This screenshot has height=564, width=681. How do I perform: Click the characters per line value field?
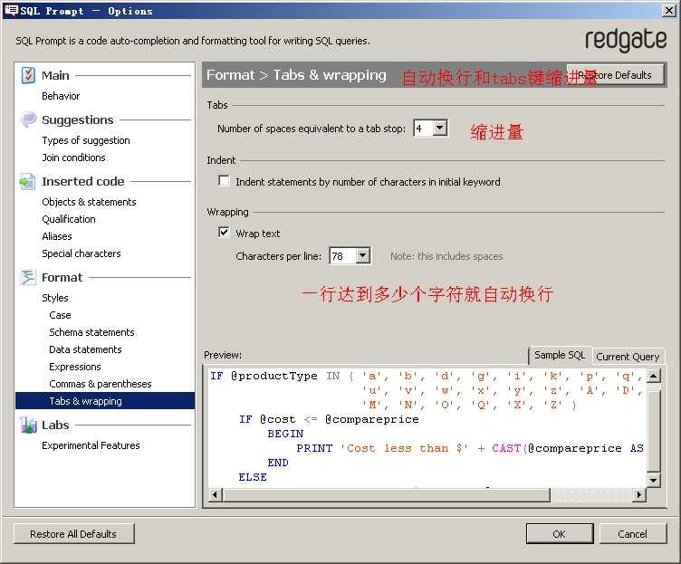point(343,255)
